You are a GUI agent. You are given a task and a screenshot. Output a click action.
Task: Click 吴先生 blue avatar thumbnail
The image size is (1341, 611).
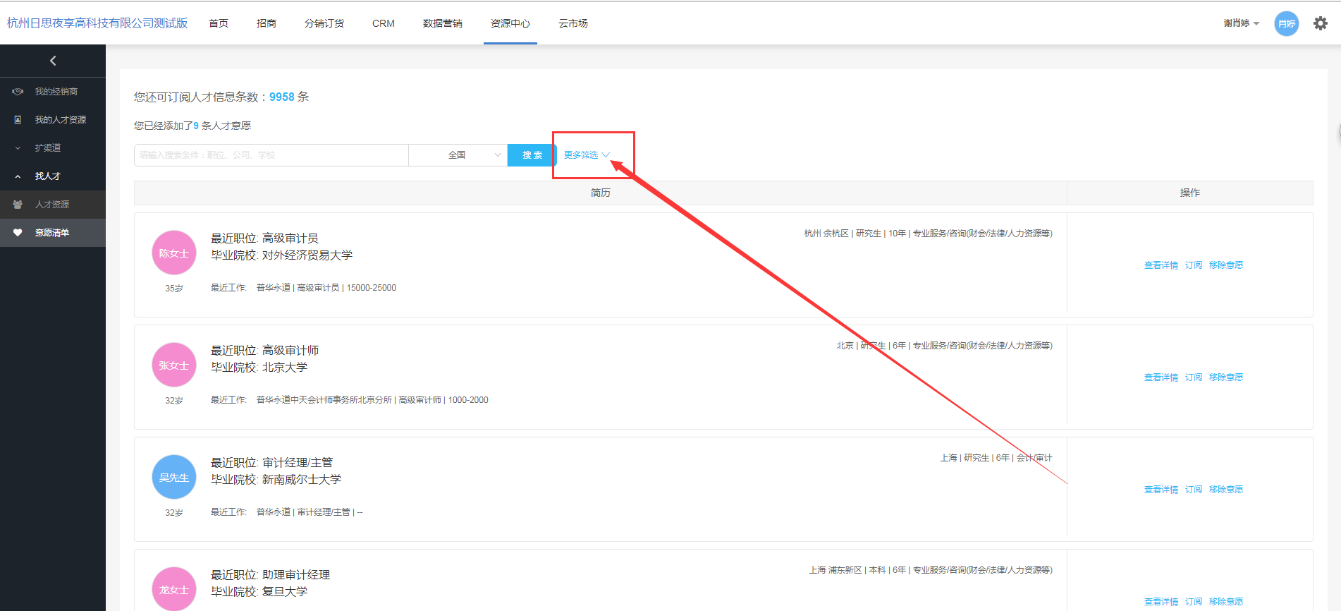173,477
